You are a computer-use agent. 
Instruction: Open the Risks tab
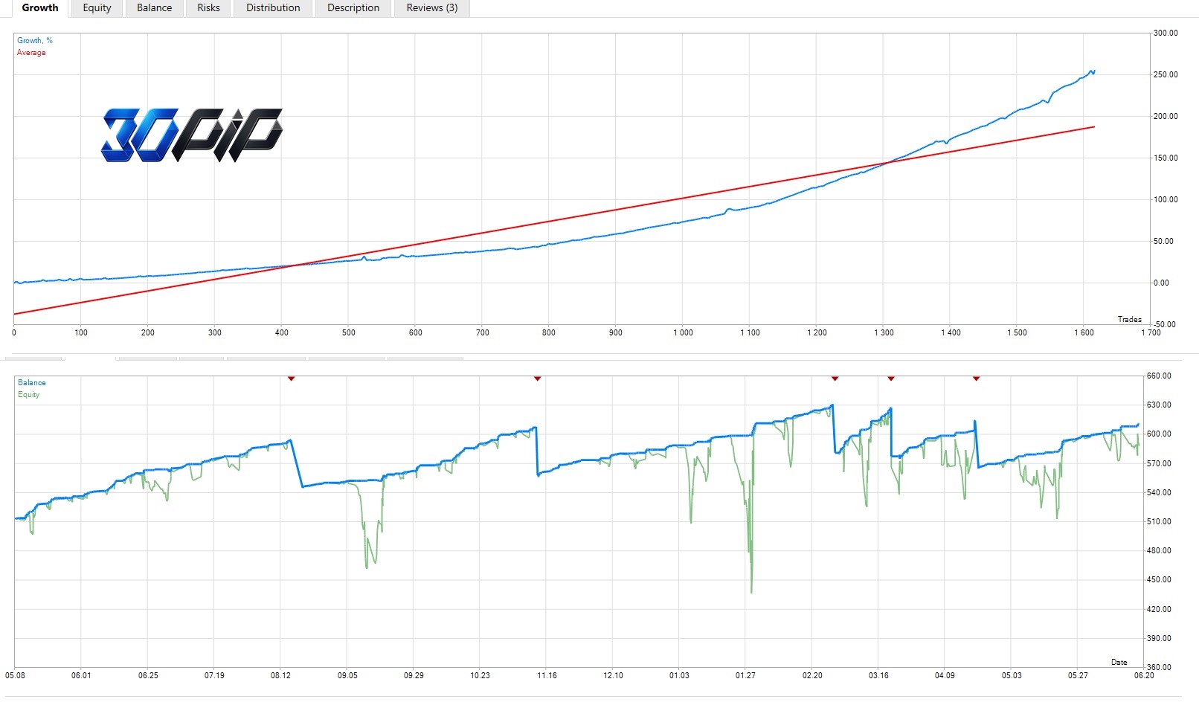208,8
